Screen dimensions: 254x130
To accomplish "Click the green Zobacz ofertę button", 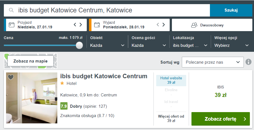I will [221, 119].
